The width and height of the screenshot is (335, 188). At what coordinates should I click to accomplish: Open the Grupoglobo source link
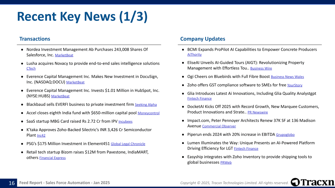click(x=285, y=135)
